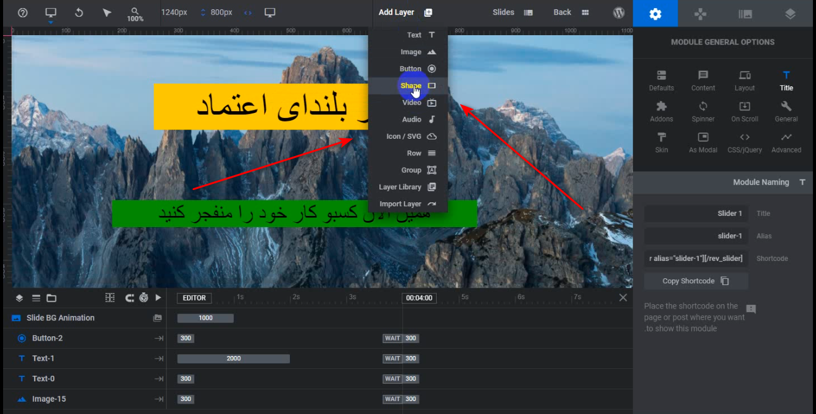
Task: Click the 00:04:00 timeline time marker
Action: click(419, 298)
